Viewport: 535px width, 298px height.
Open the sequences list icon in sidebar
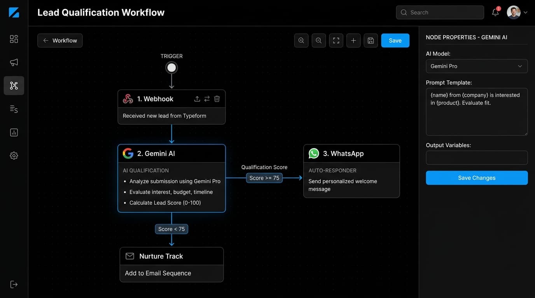pos(14,109)
